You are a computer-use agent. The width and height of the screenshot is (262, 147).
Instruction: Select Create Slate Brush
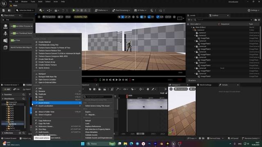point(46,59)
